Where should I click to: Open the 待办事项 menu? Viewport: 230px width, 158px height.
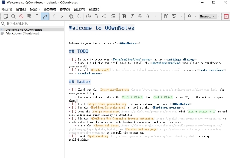click(x=50, y=9)
